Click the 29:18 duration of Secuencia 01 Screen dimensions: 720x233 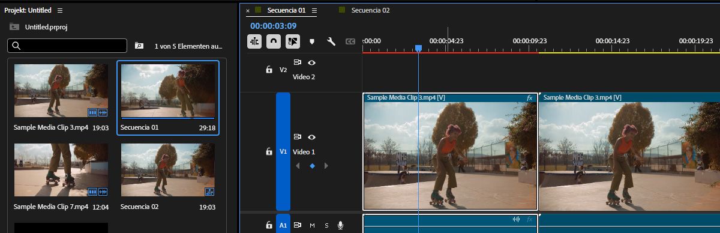tap(206, 127)
